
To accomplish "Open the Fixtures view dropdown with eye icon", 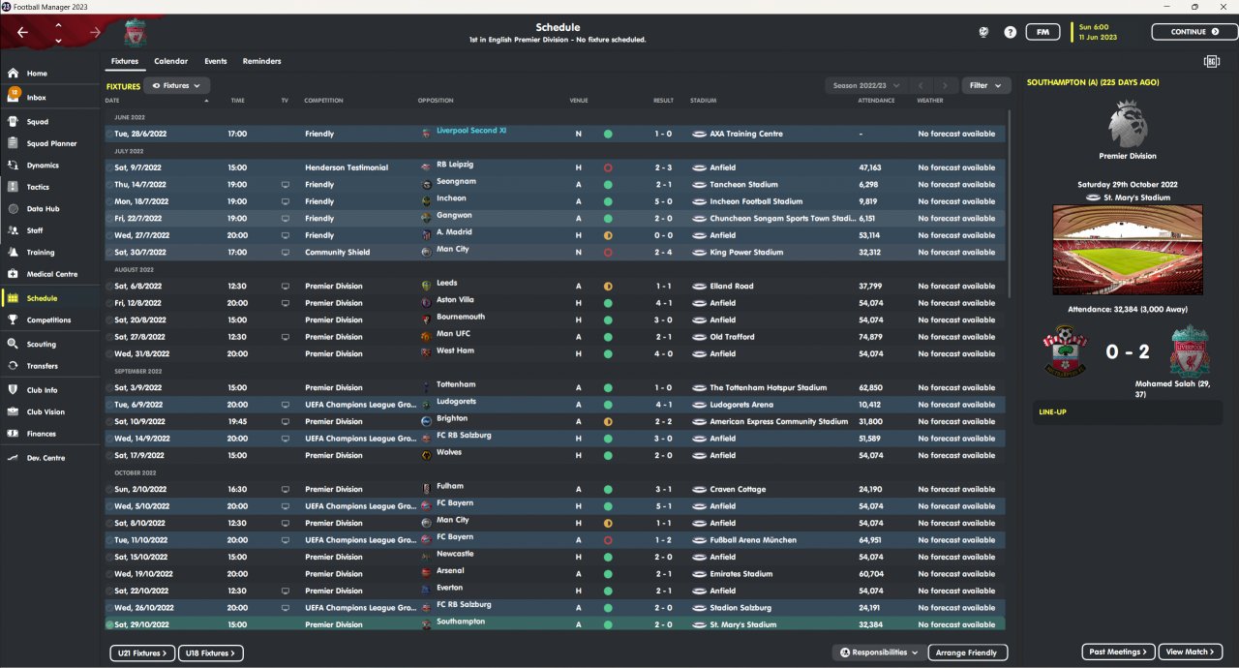I will coord(177,85).
